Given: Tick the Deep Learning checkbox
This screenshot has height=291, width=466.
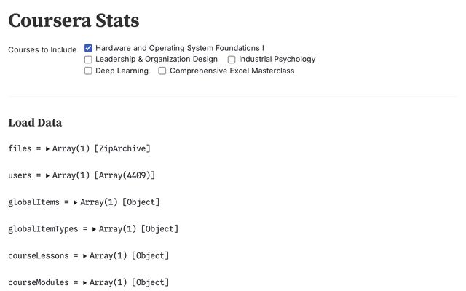Looking at the screenshot, I should point(88,71).
